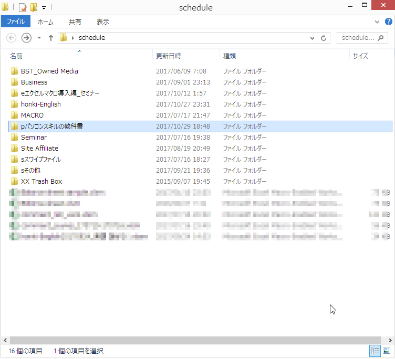Click the New Folder quick access icon
This screenshot has width=395, height=359.
[34, 7]
